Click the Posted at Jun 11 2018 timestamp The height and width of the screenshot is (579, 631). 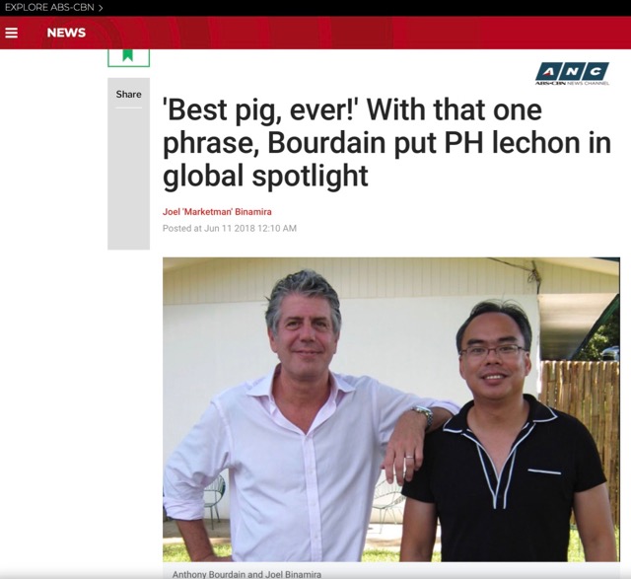tap(230, 228)
